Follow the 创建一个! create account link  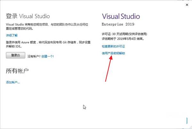coord(47,56)
